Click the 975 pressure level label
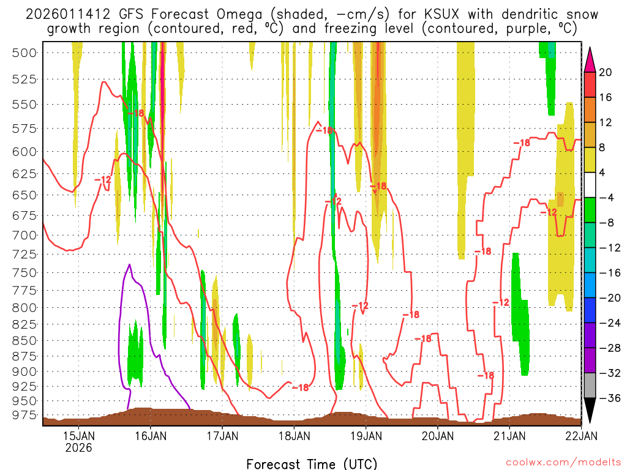Image resolution: width=627 pixels, height=470 pixels. coord(24,416)
